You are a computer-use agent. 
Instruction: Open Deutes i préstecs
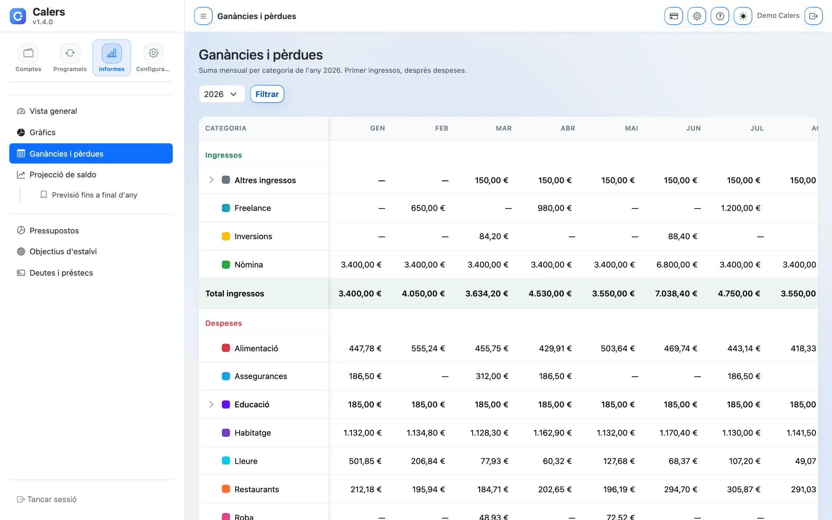pos(91,273)
